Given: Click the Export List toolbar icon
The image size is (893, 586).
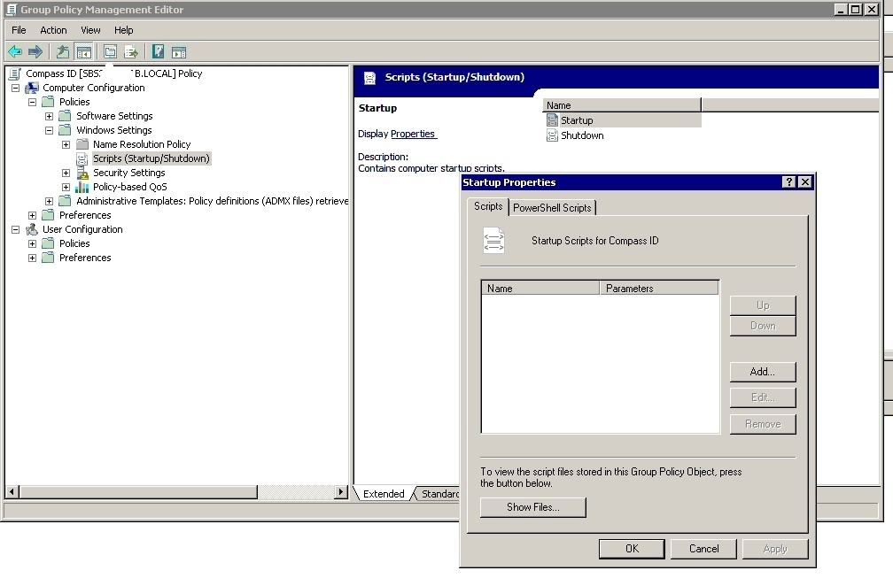Looking at the screenshot, I should (x=129, y=51).
